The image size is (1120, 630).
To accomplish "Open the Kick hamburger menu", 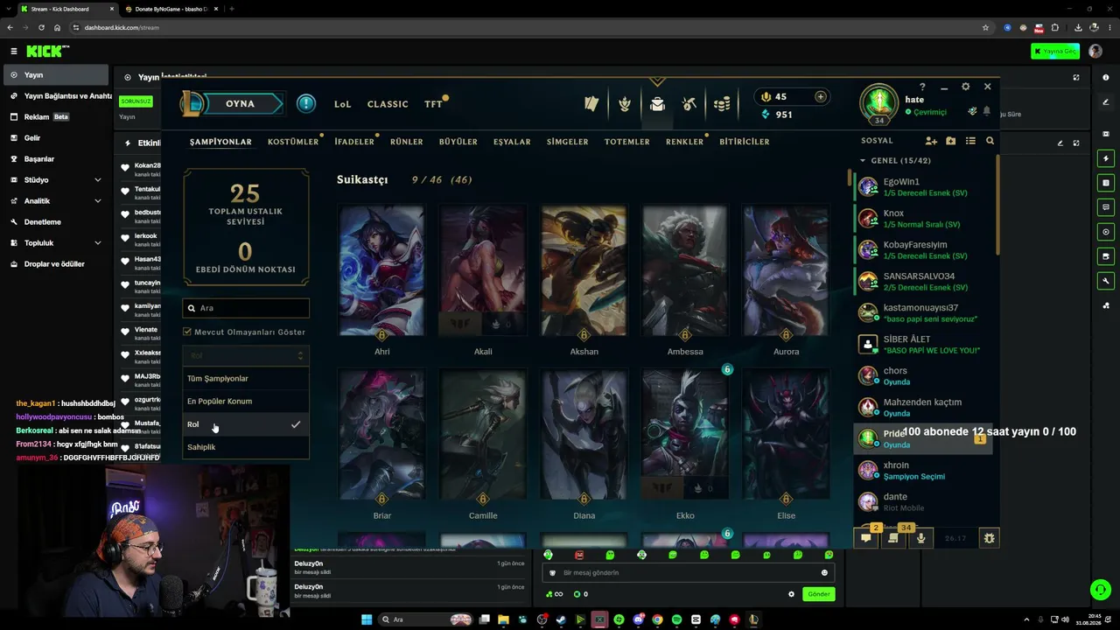I will pos(13,52).
